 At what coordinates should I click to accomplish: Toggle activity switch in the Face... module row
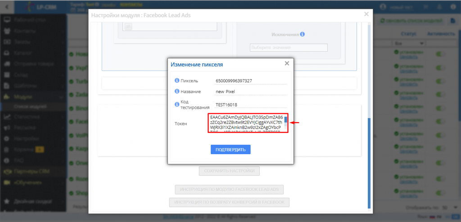(x=440, y=122)
